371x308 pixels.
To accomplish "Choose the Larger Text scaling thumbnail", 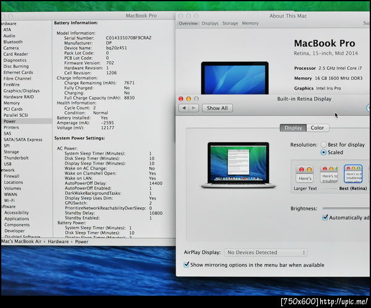I will [305, 174].
